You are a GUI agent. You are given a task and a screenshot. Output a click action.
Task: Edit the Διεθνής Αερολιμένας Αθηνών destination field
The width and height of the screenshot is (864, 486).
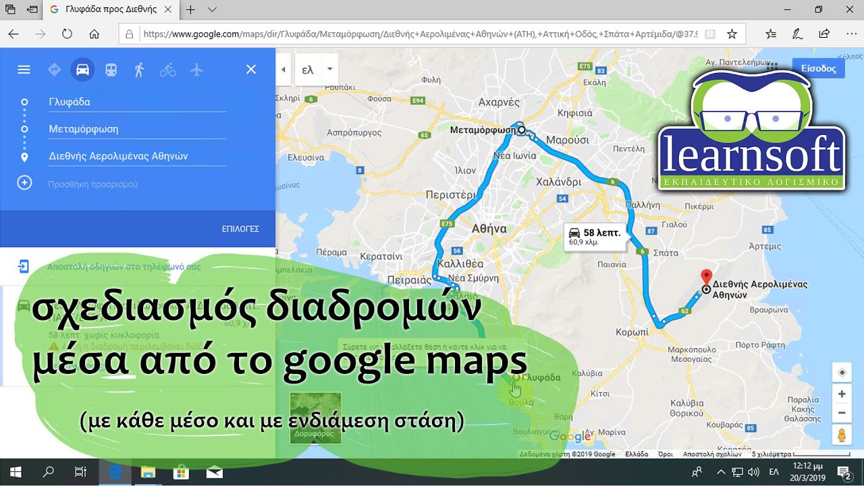[x=137, y=156]
